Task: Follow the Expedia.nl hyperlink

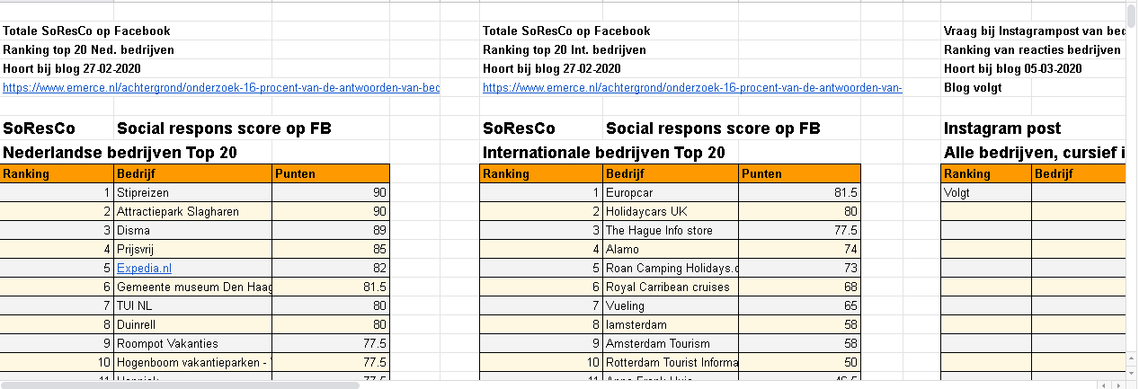Action: [x=144, y=268]
